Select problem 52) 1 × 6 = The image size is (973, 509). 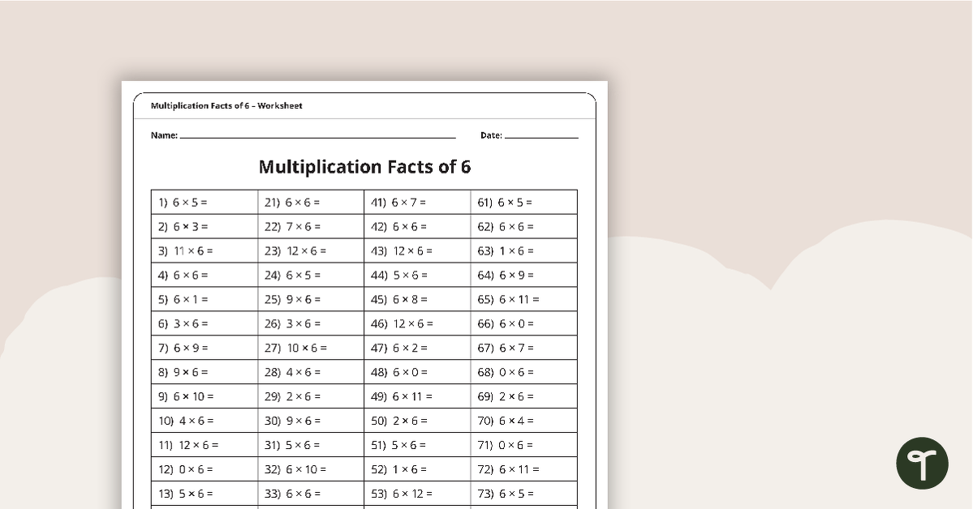click(398, 469)
